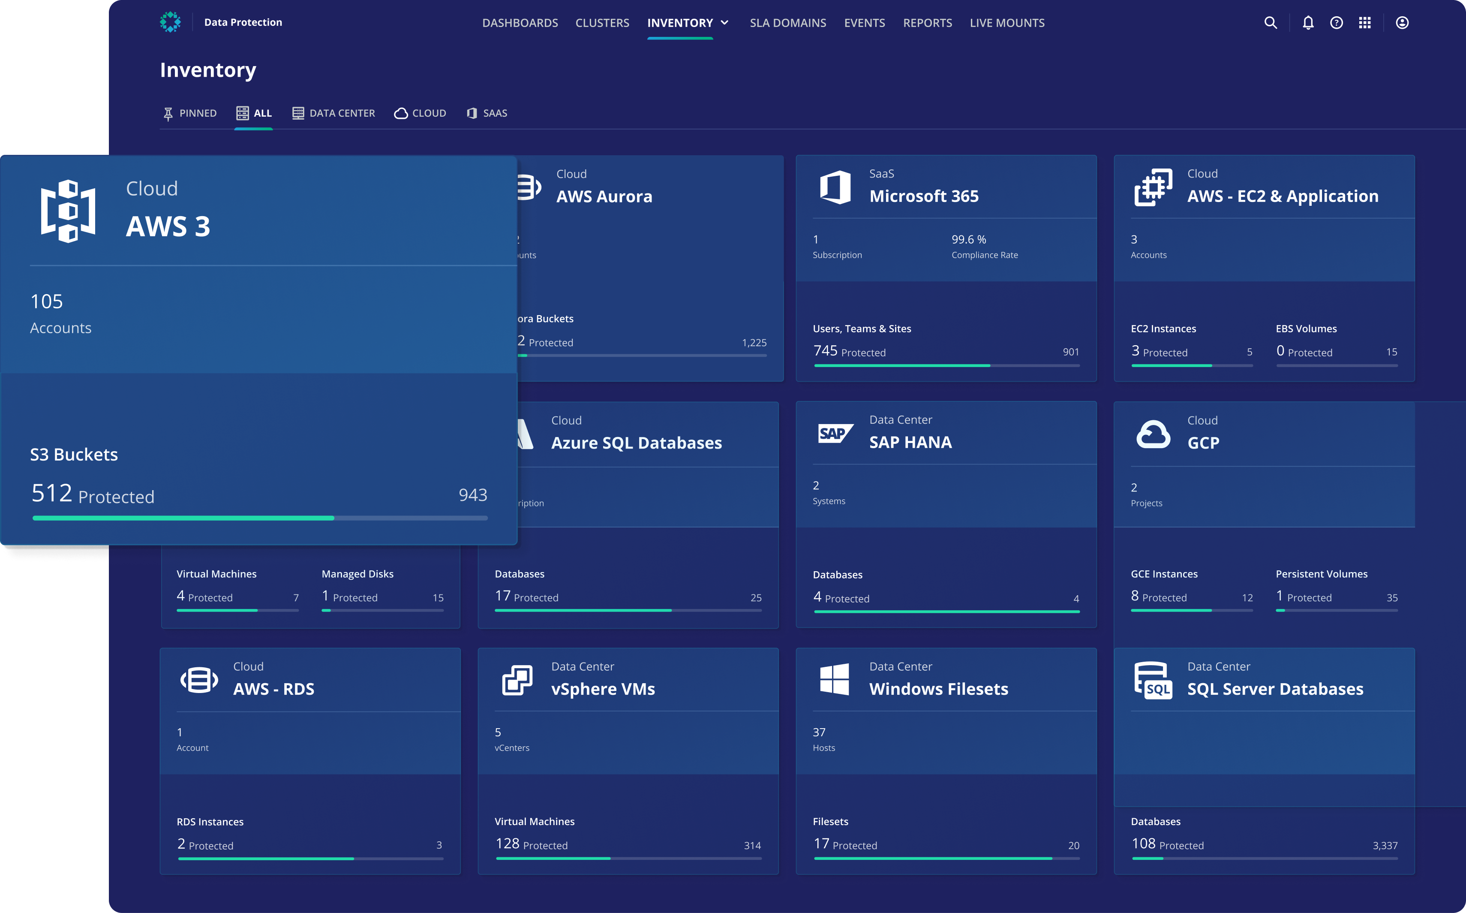The width and height of the screenshot is (1466, 913).
Task: Open the SAP HANA card
Action: (911, 443)
